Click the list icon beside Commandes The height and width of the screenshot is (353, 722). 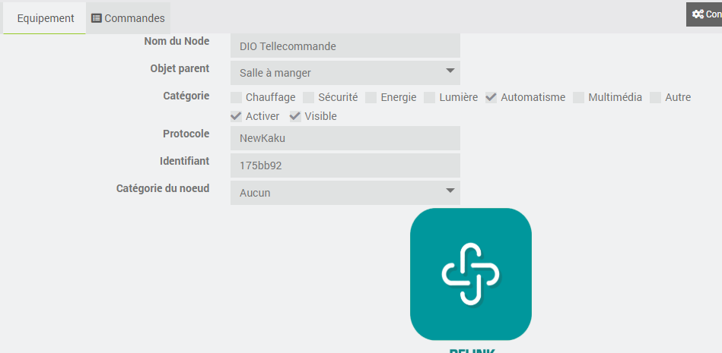coord(97,18)
